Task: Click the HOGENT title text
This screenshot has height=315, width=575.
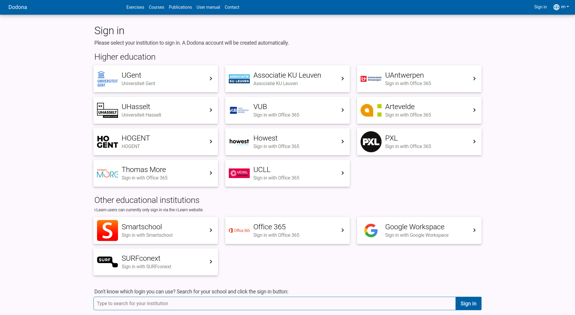Action: [136, 138]
